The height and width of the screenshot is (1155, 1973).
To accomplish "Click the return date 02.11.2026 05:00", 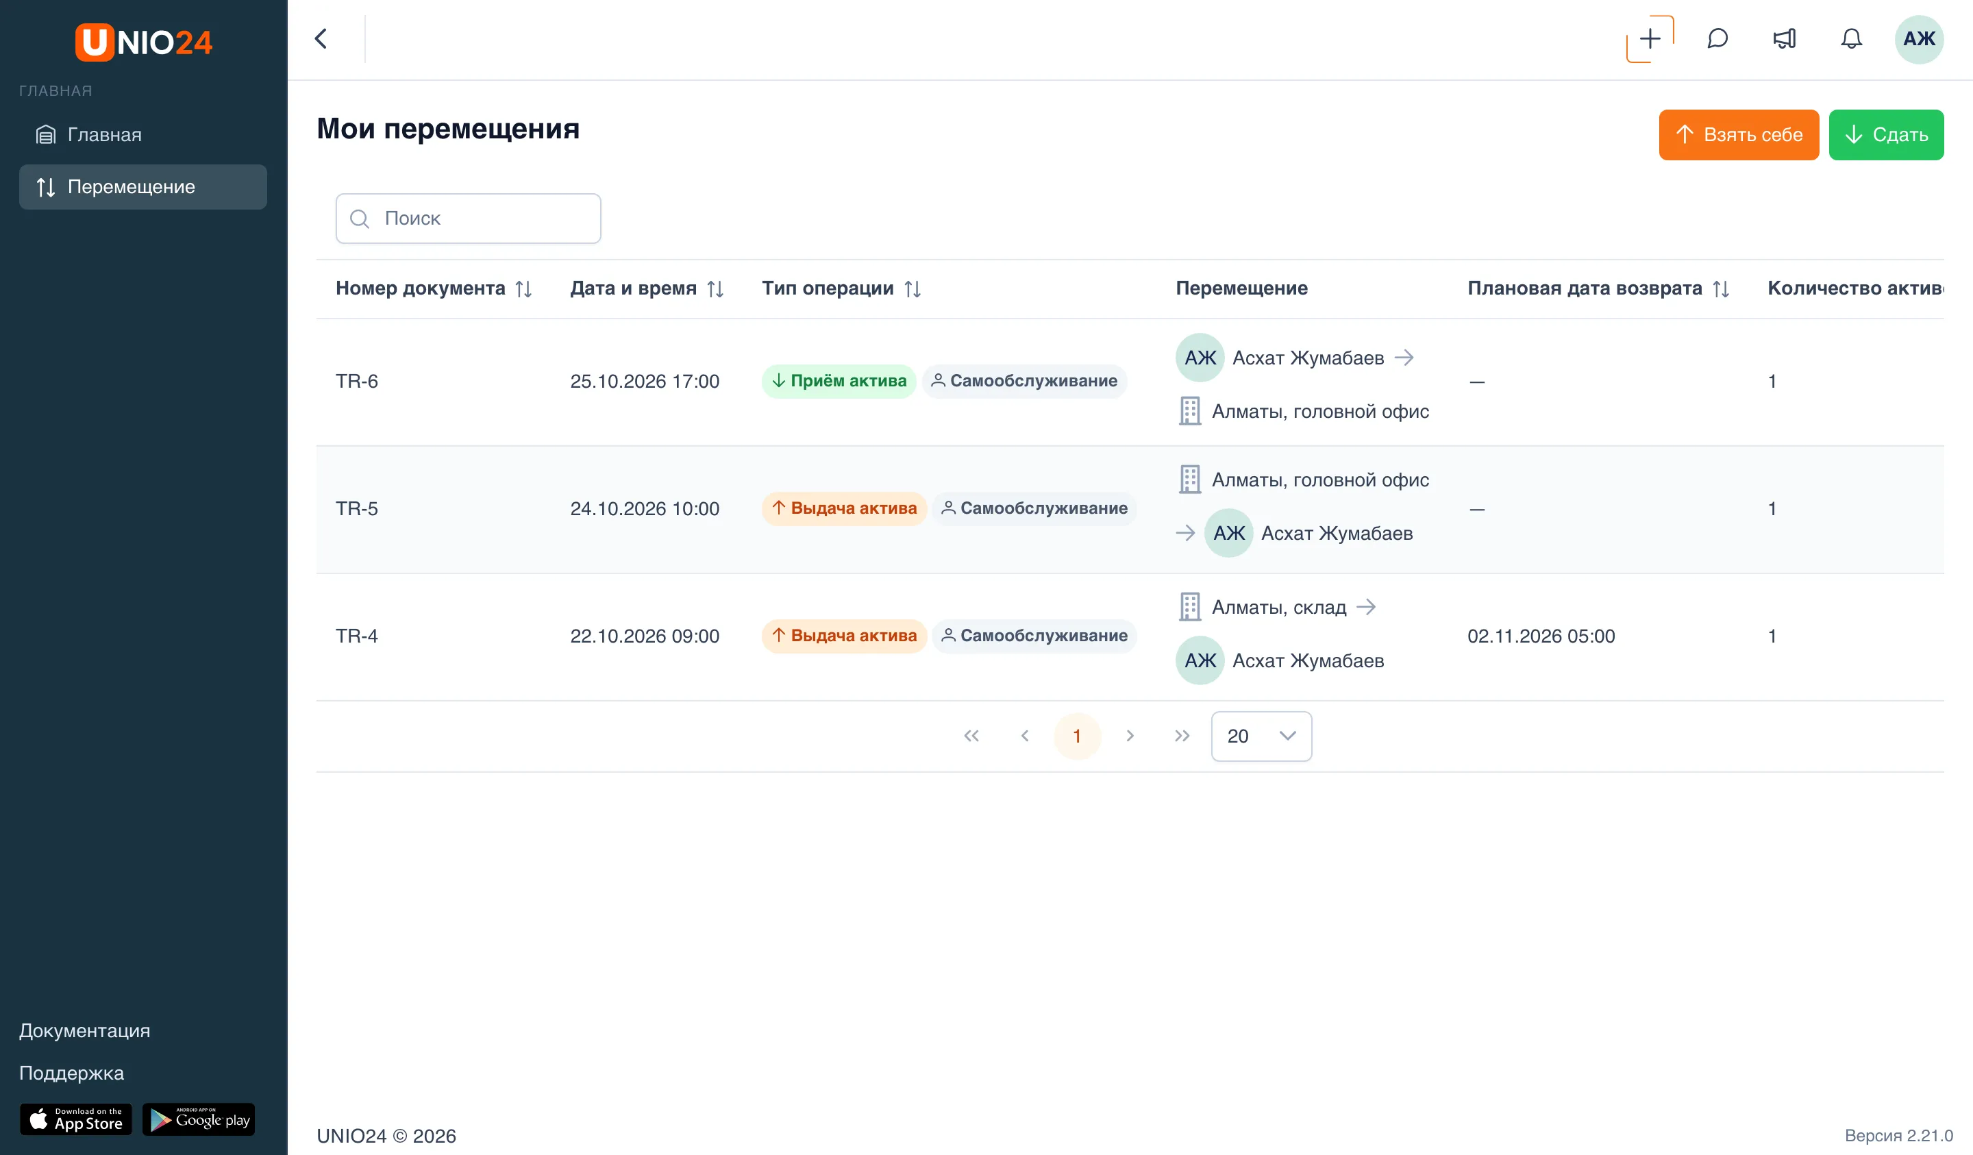I will [x=1541, y=636].
